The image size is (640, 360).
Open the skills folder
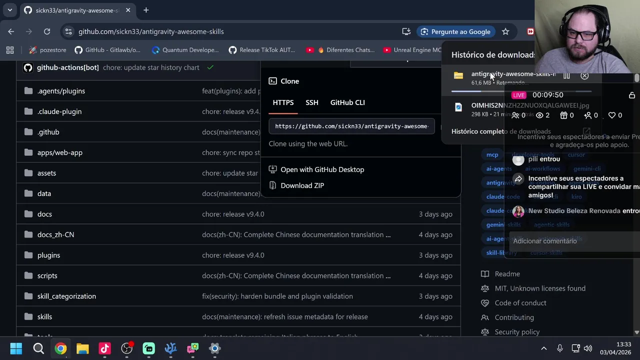(44, 316)
